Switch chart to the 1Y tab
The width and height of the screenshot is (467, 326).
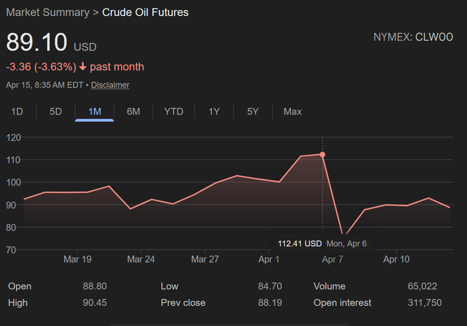(x=214, y=112)
